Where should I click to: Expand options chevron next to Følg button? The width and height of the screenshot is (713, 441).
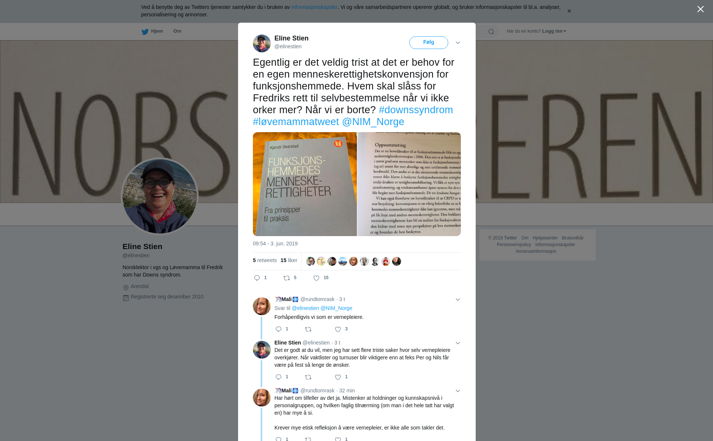(458, 43)
